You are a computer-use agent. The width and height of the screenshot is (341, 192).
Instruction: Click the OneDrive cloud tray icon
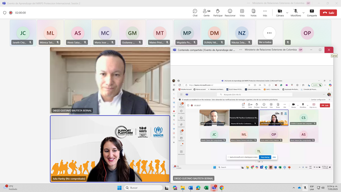299,188
